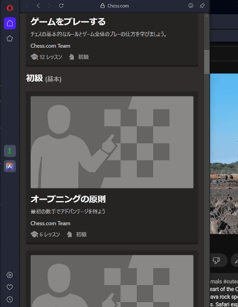Viewport: 238px width, 307px height.
Task: Click the Chess.com address bar lock icon
Action: pos(102,5)
